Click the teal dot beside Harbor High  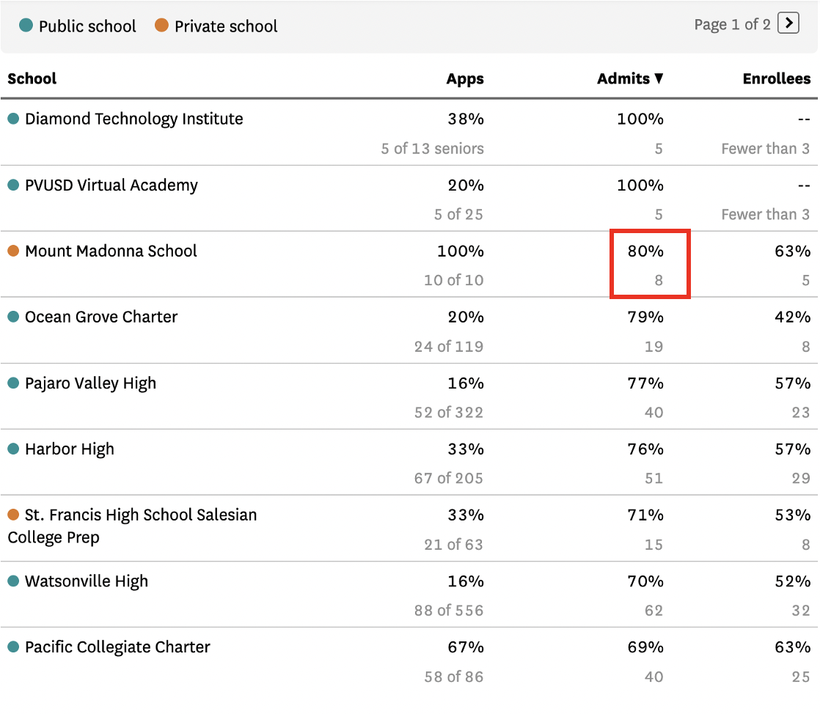click(x=14, y=449)
